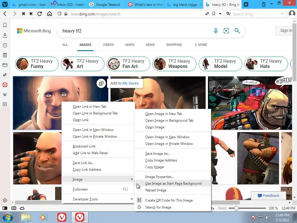Open the address bar dropdown arrow
The image size is (297, 223).
point(220,14)
